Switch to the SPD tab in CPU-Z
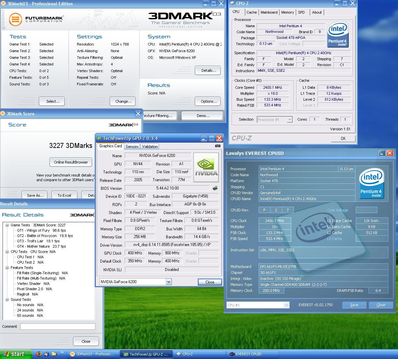 (301, 12)
